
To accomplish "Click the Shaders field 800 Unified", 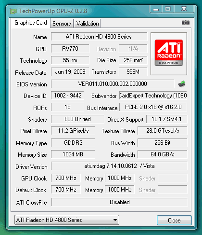I will (x=77, y=119).
